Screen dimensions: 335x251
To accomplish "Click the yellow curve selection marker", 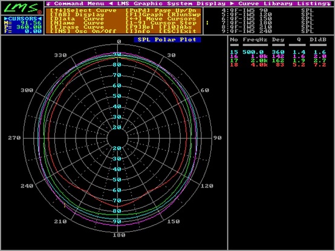I will (207, 23).
